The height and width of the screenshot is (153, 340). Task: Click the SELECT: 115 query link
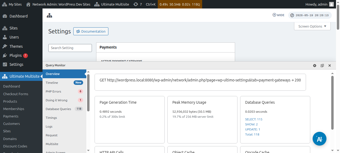pos(254,119)
